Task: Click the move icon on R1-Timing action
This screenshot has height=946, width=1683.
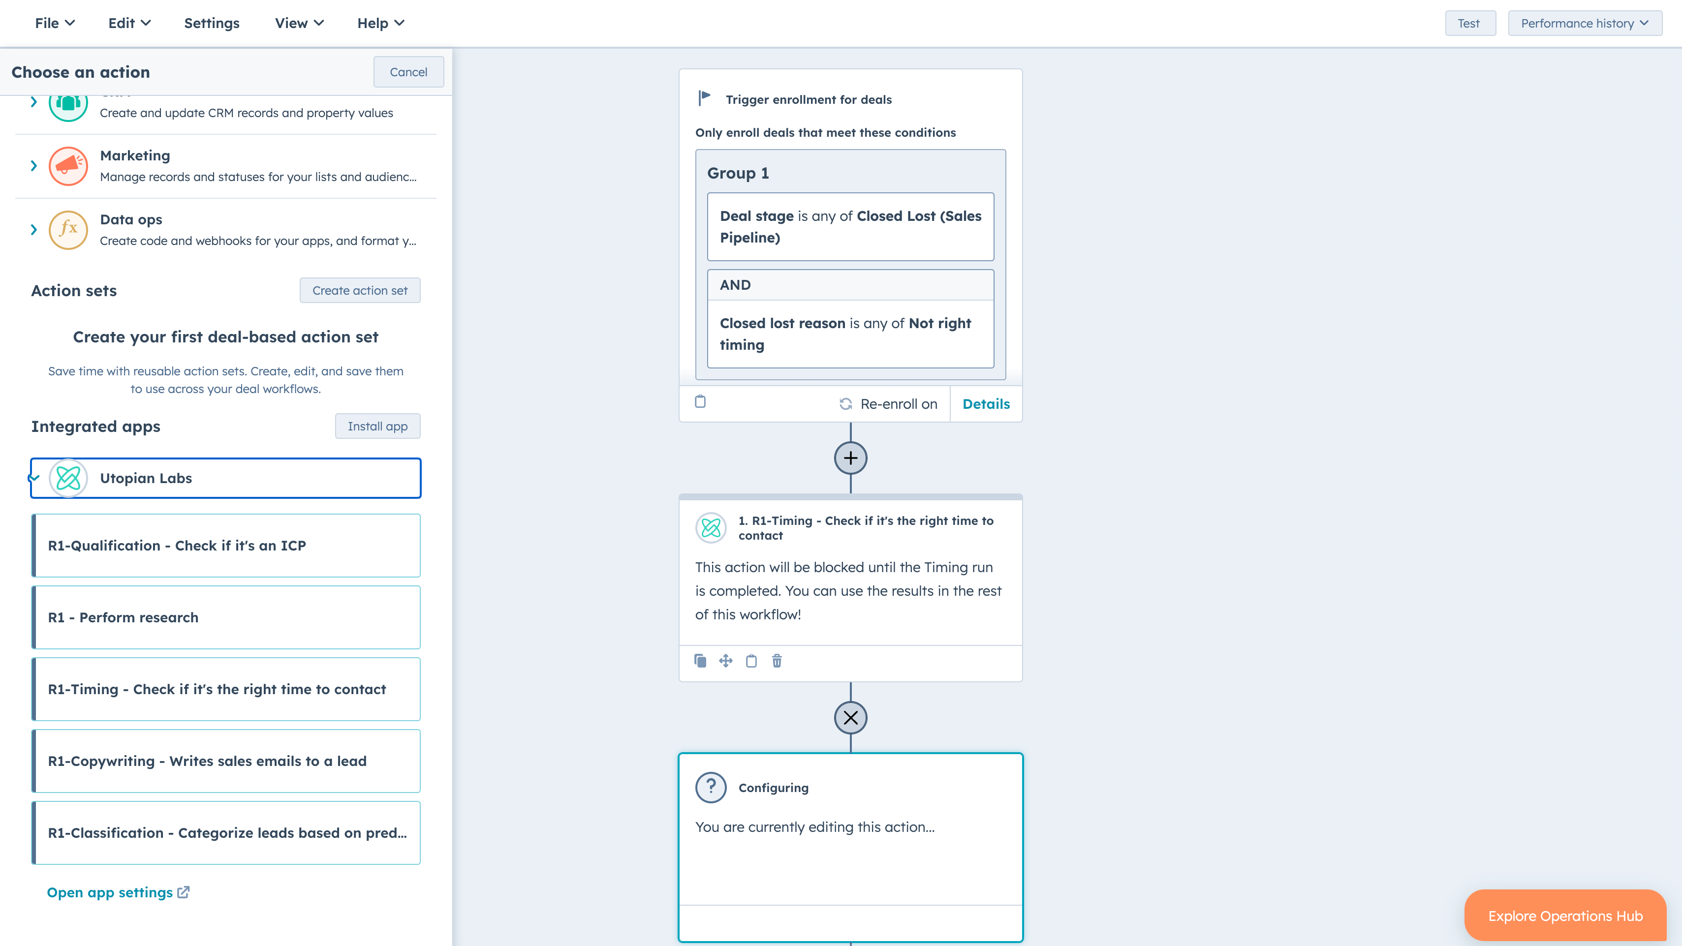Action: click(x=725, y=661)
